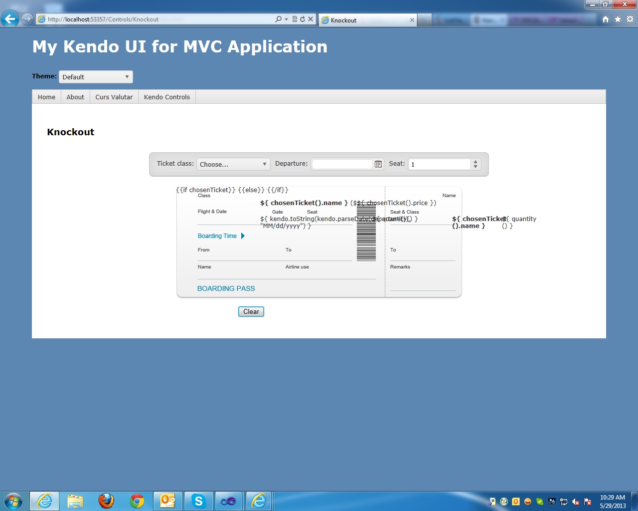638x511 pixels.
Task: Open the Home menu item
Action: coord(46,97)
